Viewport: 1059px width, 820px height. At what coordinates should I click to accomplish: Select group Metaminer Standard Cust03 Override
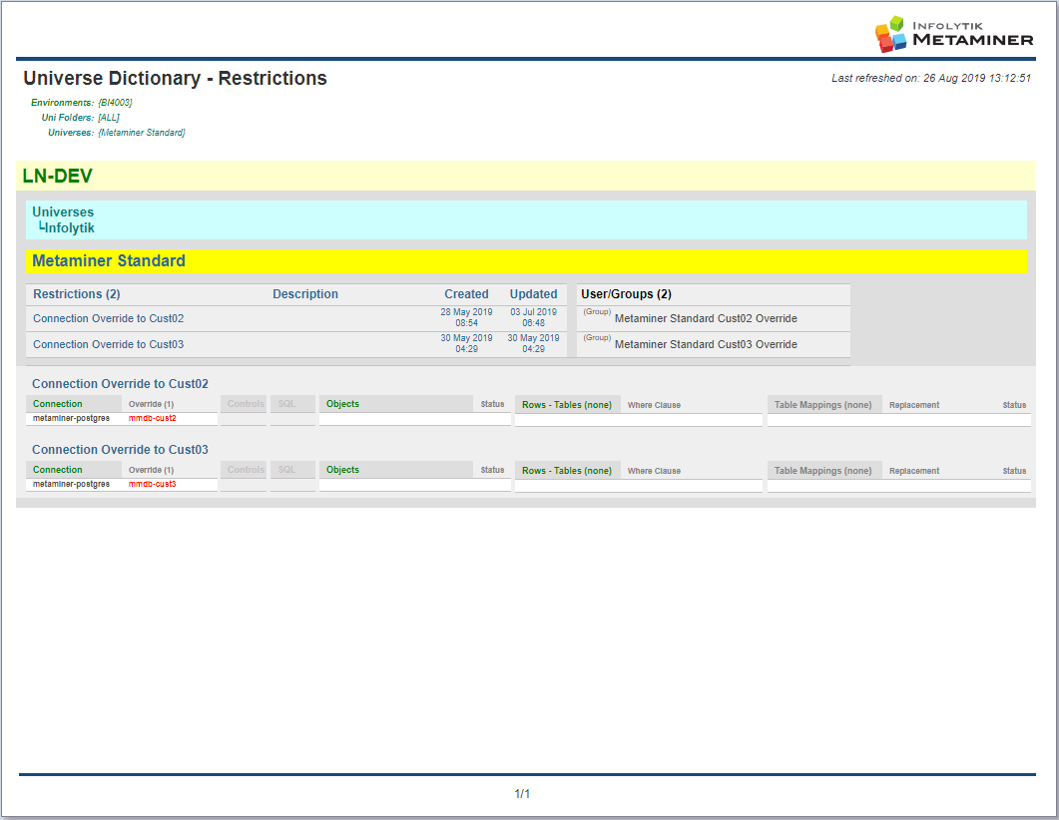[706, 344]
